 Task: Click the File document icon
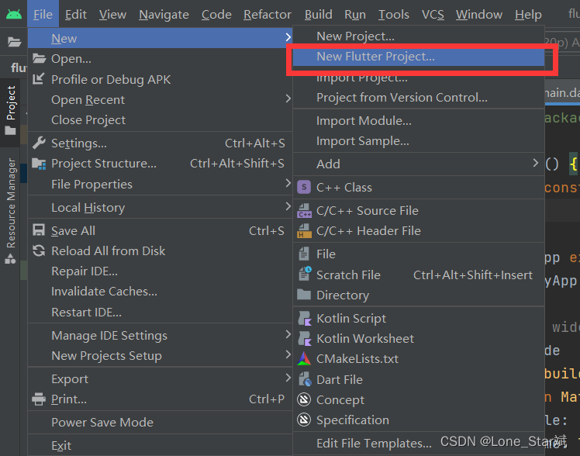click(304, 254)
